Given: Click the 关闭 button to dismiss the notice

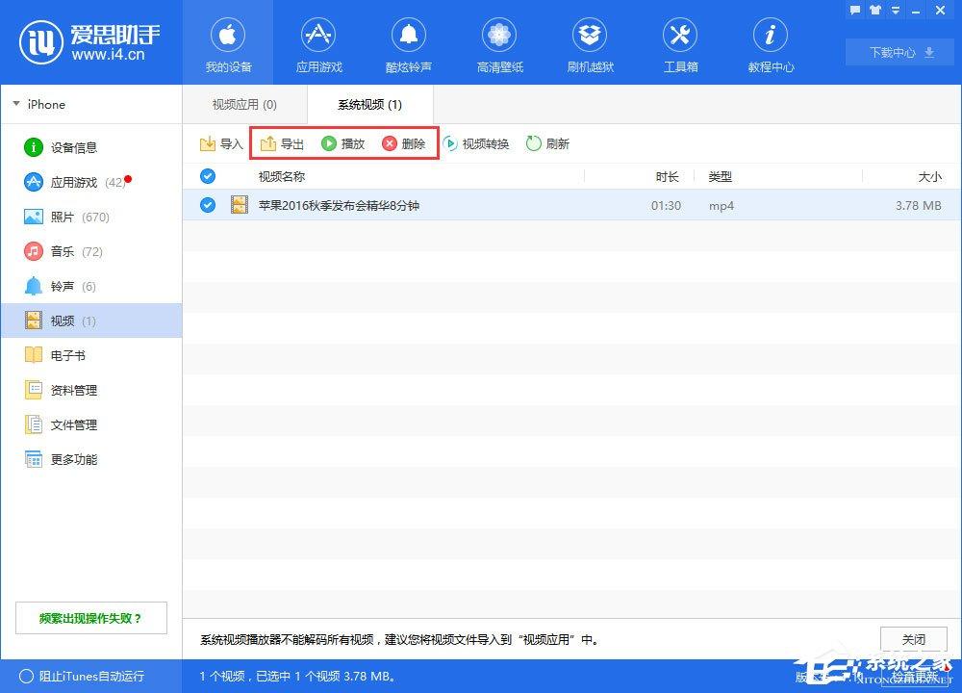Looking at the screenshot, I should click(x=913, y=638).
